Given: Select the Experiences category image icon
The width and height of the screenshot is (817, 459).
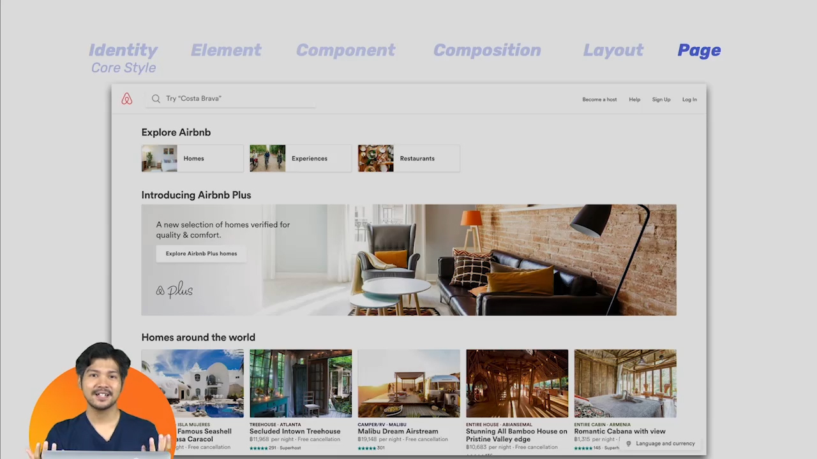Looking at the screenshot, I should (267, 158).
